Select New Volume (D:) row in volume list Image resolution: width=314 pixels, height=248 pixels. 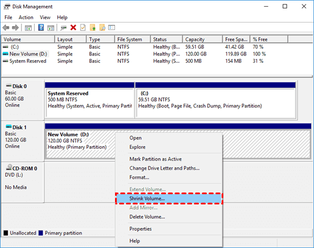28,54
